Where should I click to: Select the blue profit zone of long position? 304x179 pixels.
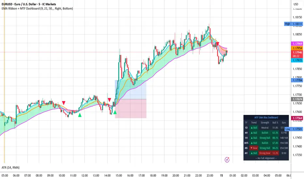pyautogui.click(x=131, y=89)
